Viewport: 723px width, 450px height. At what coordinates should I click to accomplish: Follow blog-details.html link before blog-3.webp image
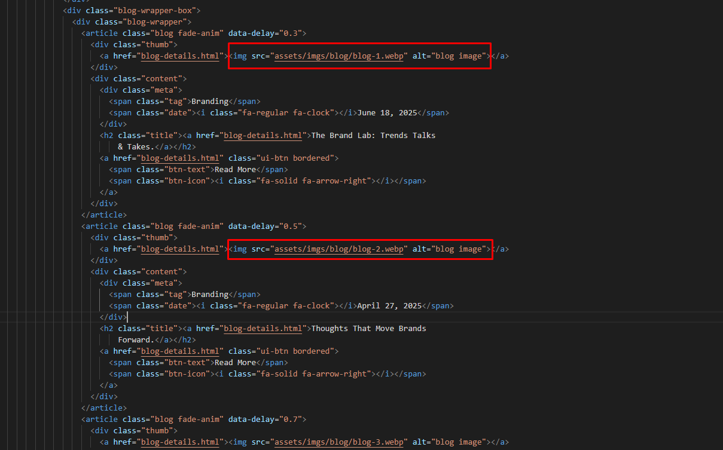(x=179, y=442)
